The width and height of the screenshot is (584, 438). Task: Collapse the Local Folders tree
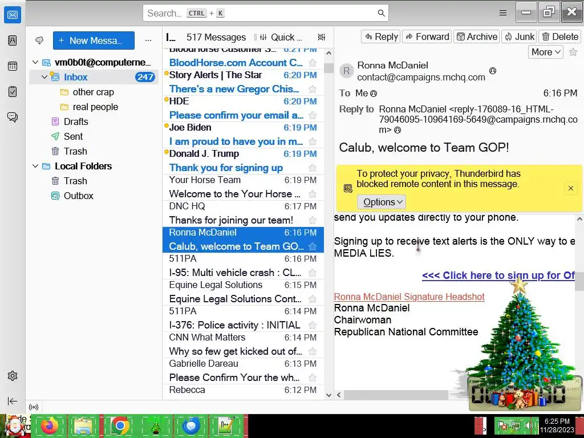35,166
